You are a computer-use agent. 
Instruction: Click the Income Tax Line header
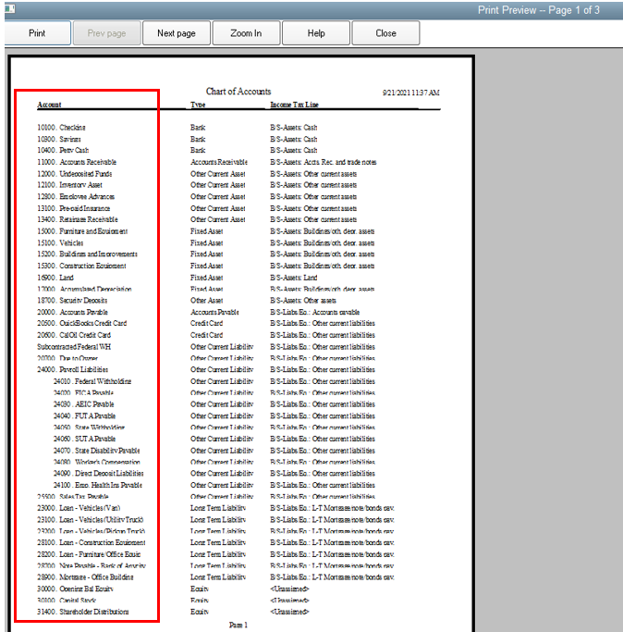tap(294, 105)
